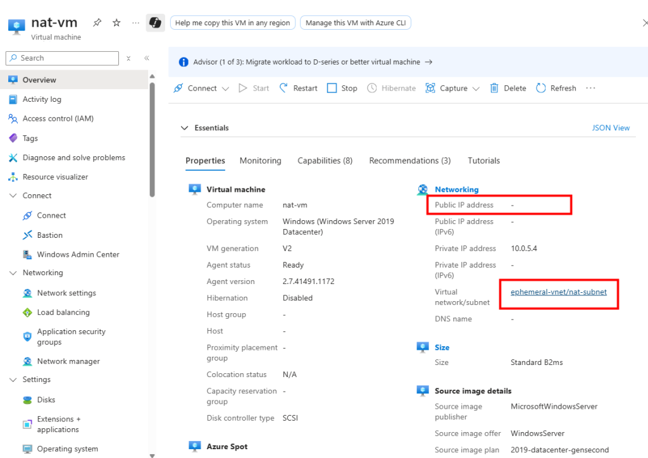Collapse the Networking group in sidebar
The width and height of the screenshot is (648, 458).
tap(13, 273)
